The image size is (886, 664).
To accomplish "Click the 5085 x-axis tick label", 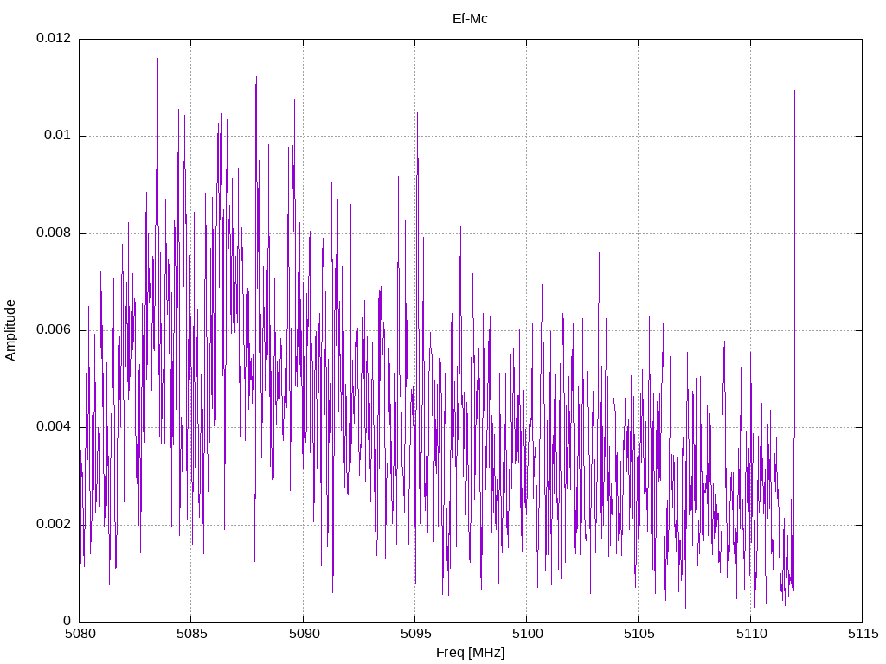I will click(x=191, y=634).
